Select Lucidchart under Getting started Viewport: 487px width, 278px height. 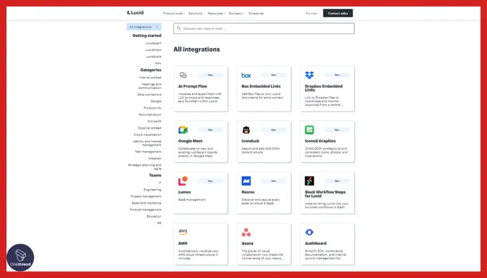coord(154,50)
